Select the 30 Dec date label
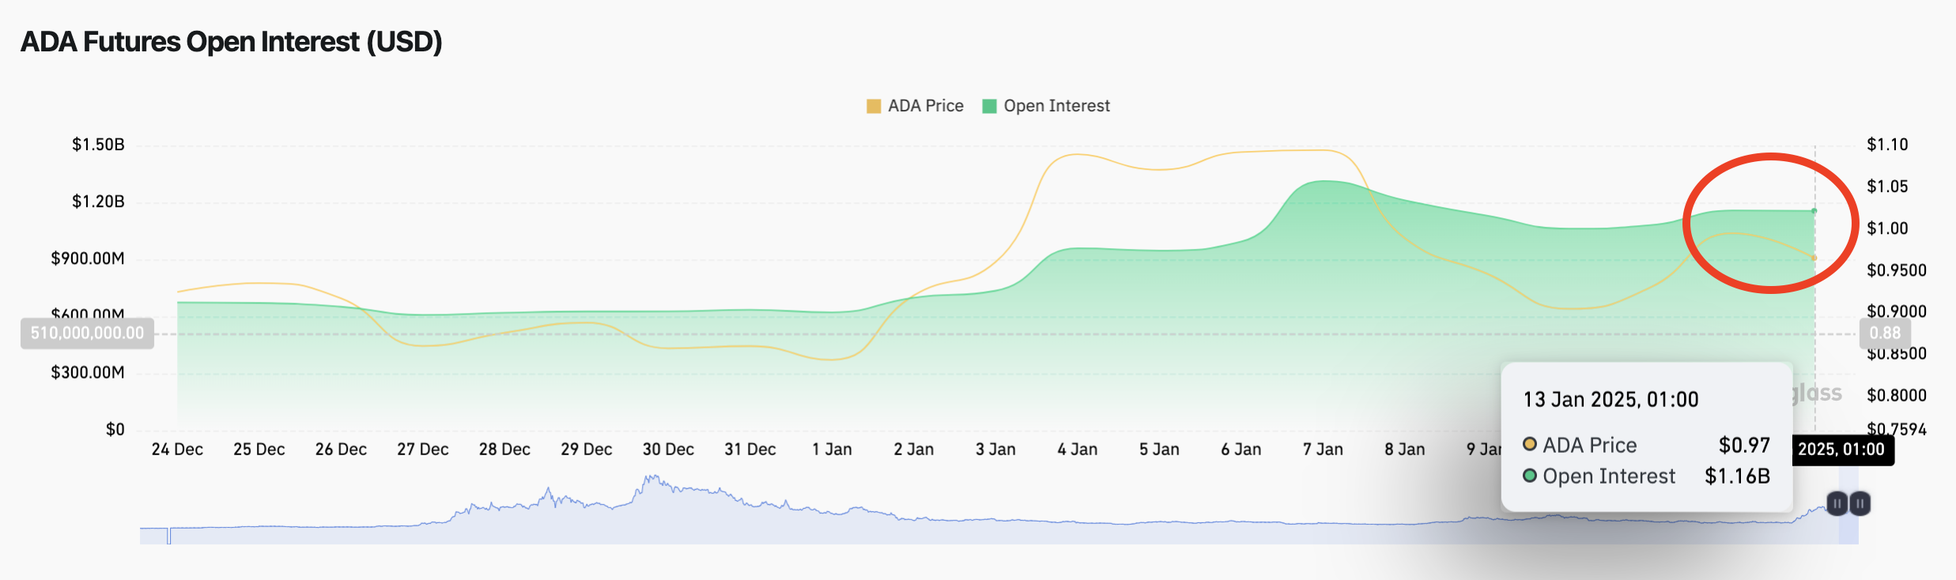The height and width of the screenshot is (580, 1956). coord(668,450)
